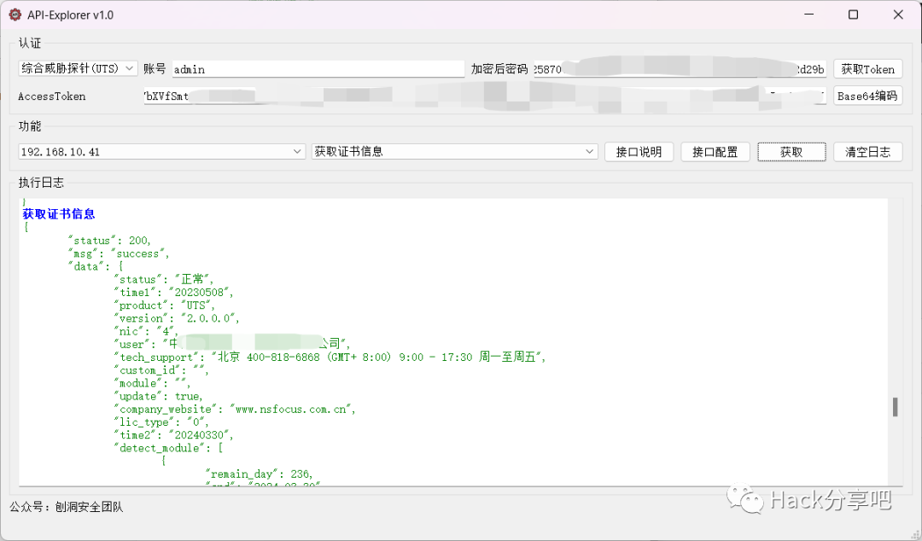Click the "version": "2.0.0.0" log line
922x541 pixels.
177,318
